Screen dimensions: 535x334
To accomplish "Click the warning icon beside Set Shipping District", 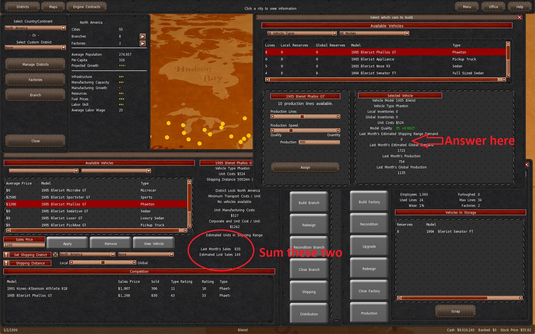I will point(6,255).
